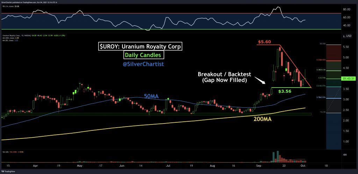The width and height of the screenshot is (358, 174).
Task: Click the Sep label on time axis
Action: pyautogui.click(x=259, y=166)
